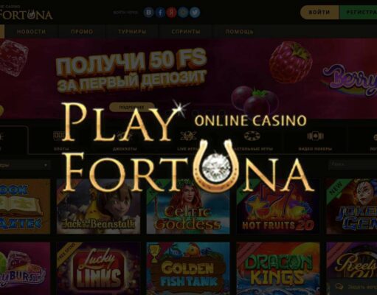Open the Celtic Goddess game thumbnail
The width and height of the screenshot is (377, 295).
[188, 206]
